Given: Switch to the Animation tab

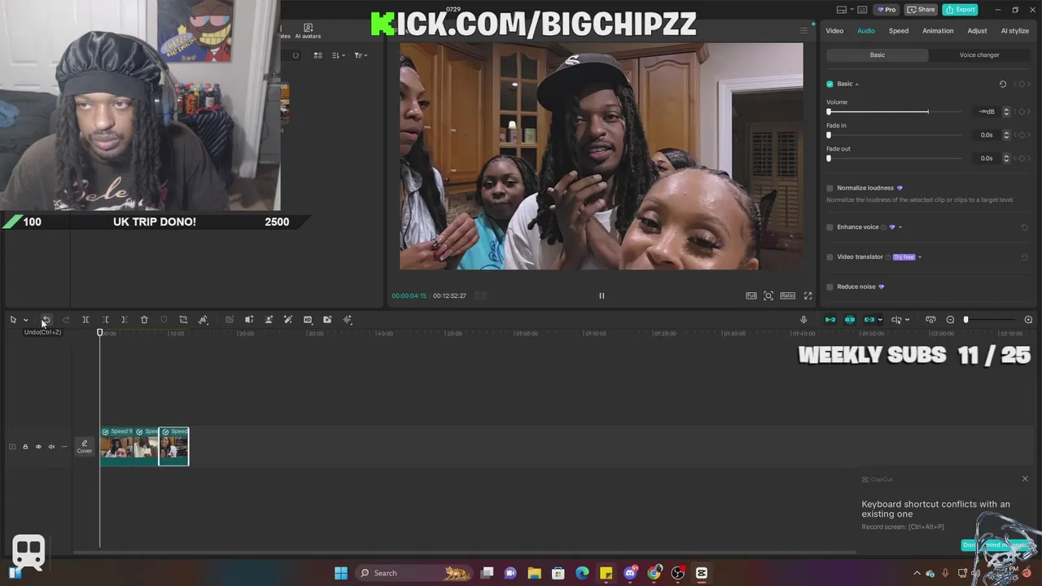Looking at the screenshot, I should [x=938, y=31].
